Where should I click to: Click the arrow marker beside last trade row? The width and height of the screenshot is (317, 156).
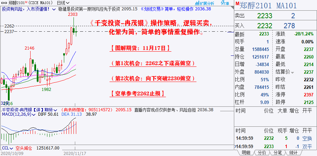pos(235,146)
